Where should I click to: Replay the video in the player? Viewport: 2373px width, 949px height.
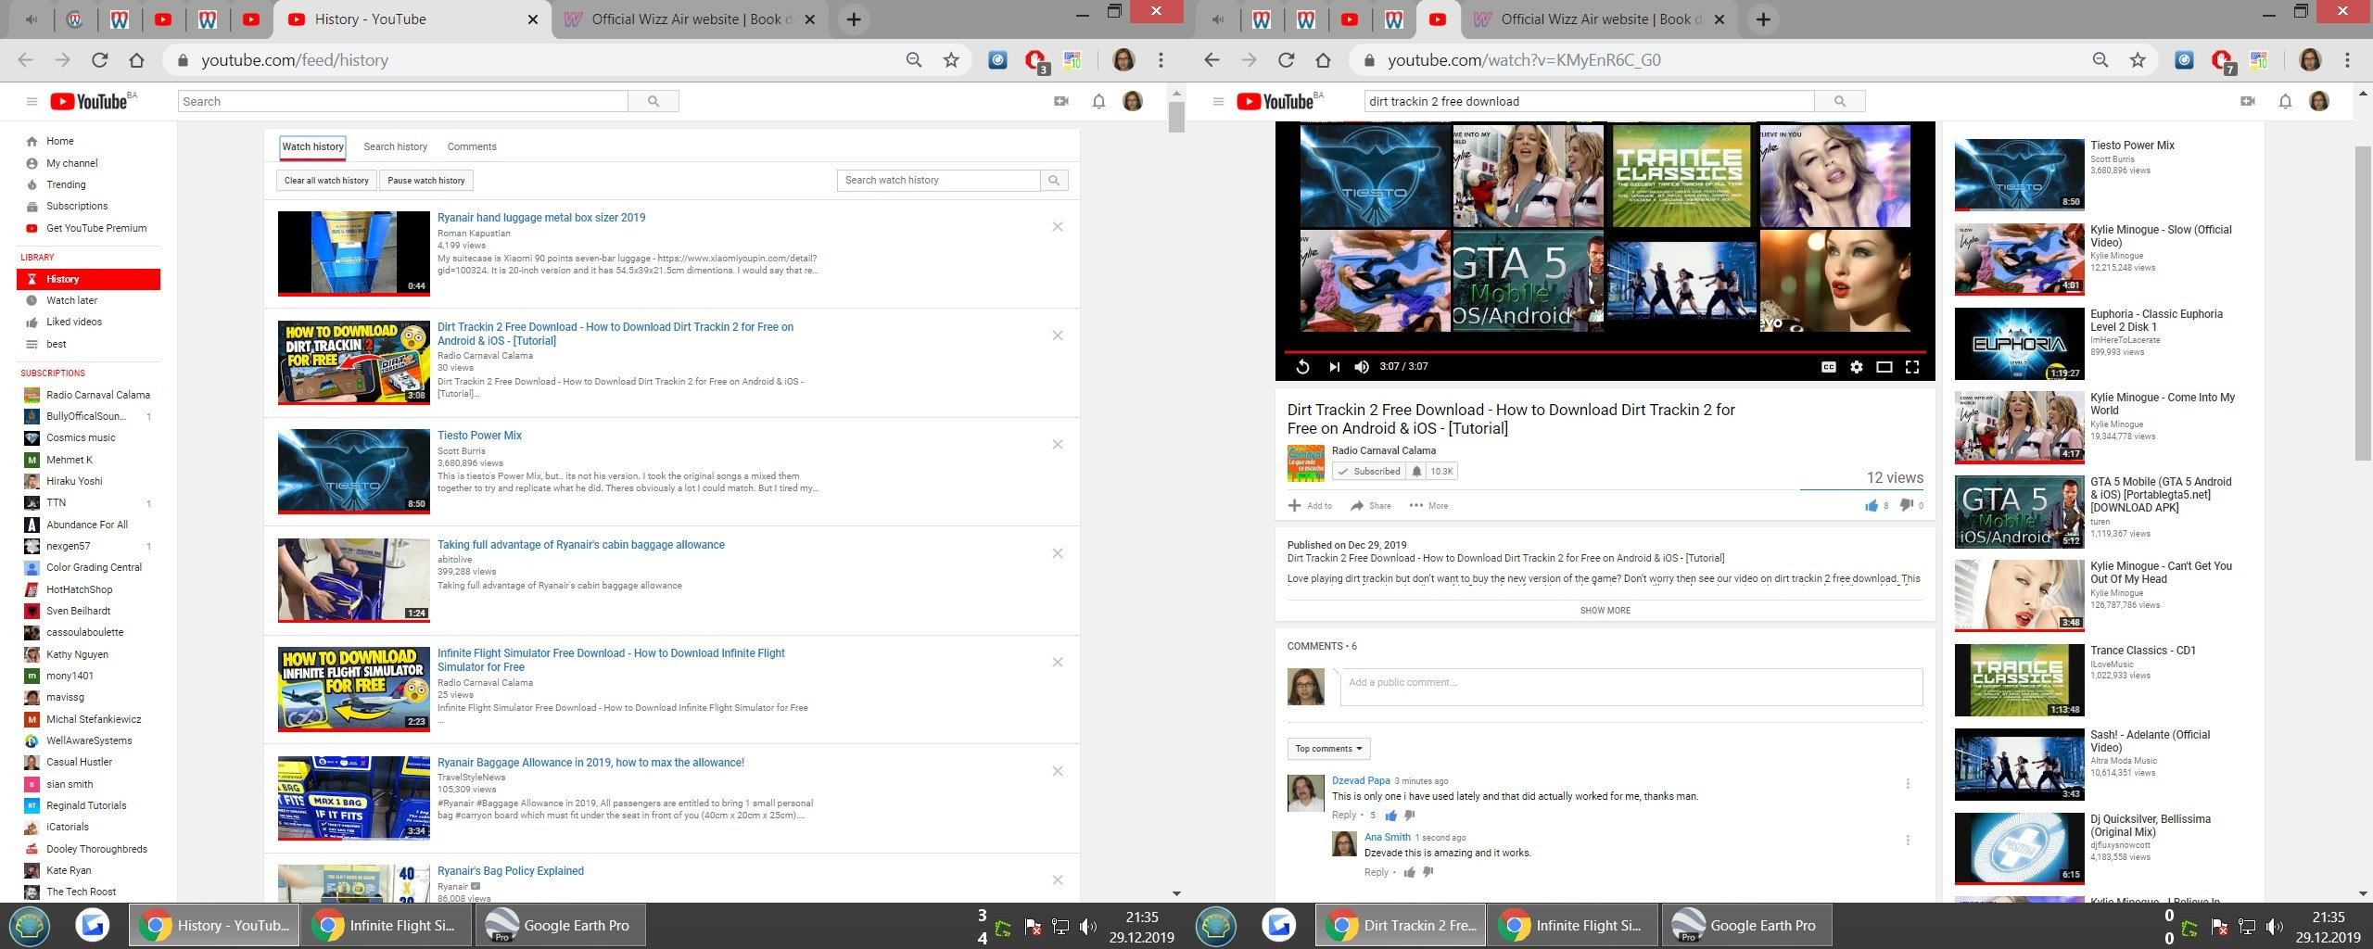1302,367
